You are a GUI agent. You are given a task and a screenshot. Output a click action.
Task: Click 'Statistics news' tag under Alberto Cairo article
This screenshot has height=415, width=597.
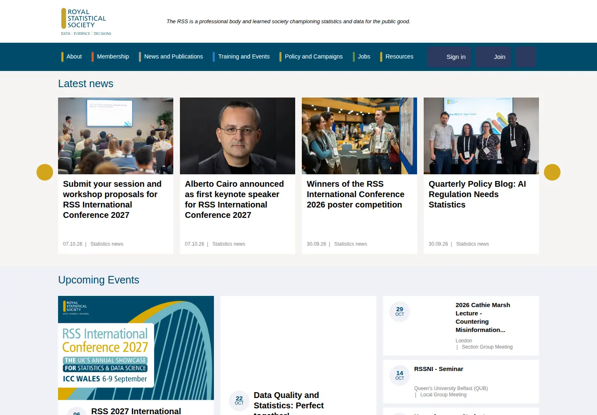(228, 244)
